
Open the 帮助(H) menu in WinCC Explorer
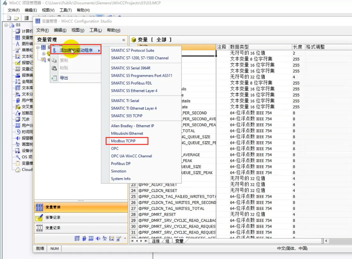[83, 10]
